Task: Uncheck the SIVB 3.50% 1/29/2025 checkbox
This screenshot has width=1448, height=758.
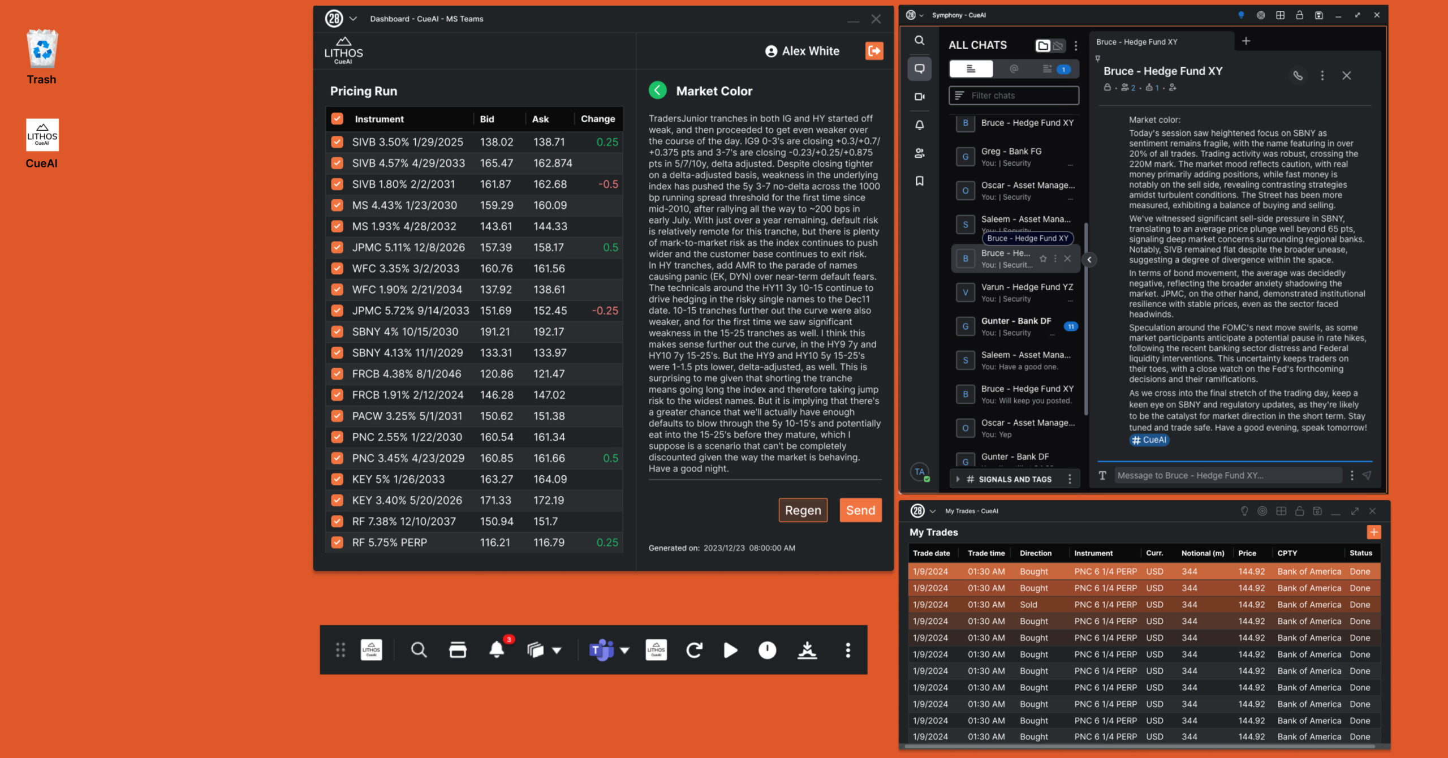Action: [x=337, y=142]
